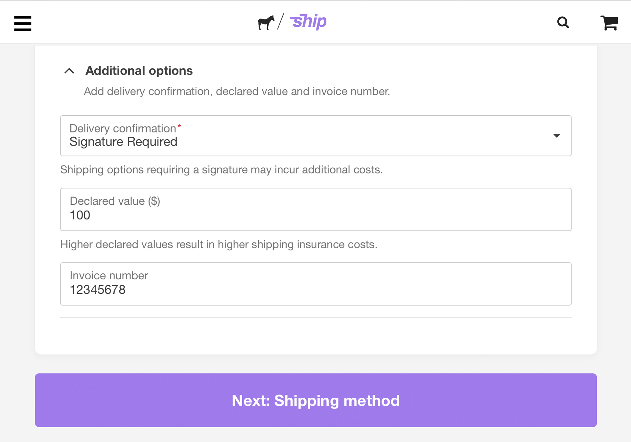
Task: View the shopping cart
Action: (x=609, y=23)
